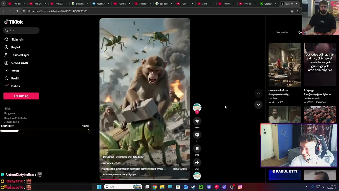This screenshot has width=339, height=191.
Task: Reload the page in Chrome
Action: [x=17, y=11]
